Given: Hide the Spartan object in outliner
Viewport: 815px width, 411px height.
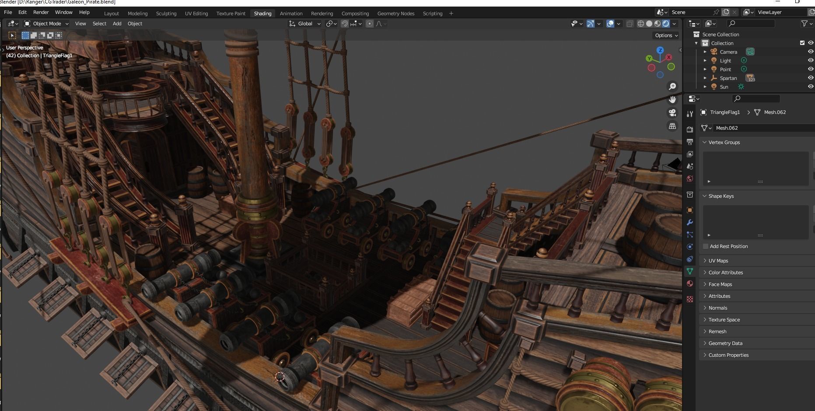Looking at the screenshot, I should tap(811, 78).
